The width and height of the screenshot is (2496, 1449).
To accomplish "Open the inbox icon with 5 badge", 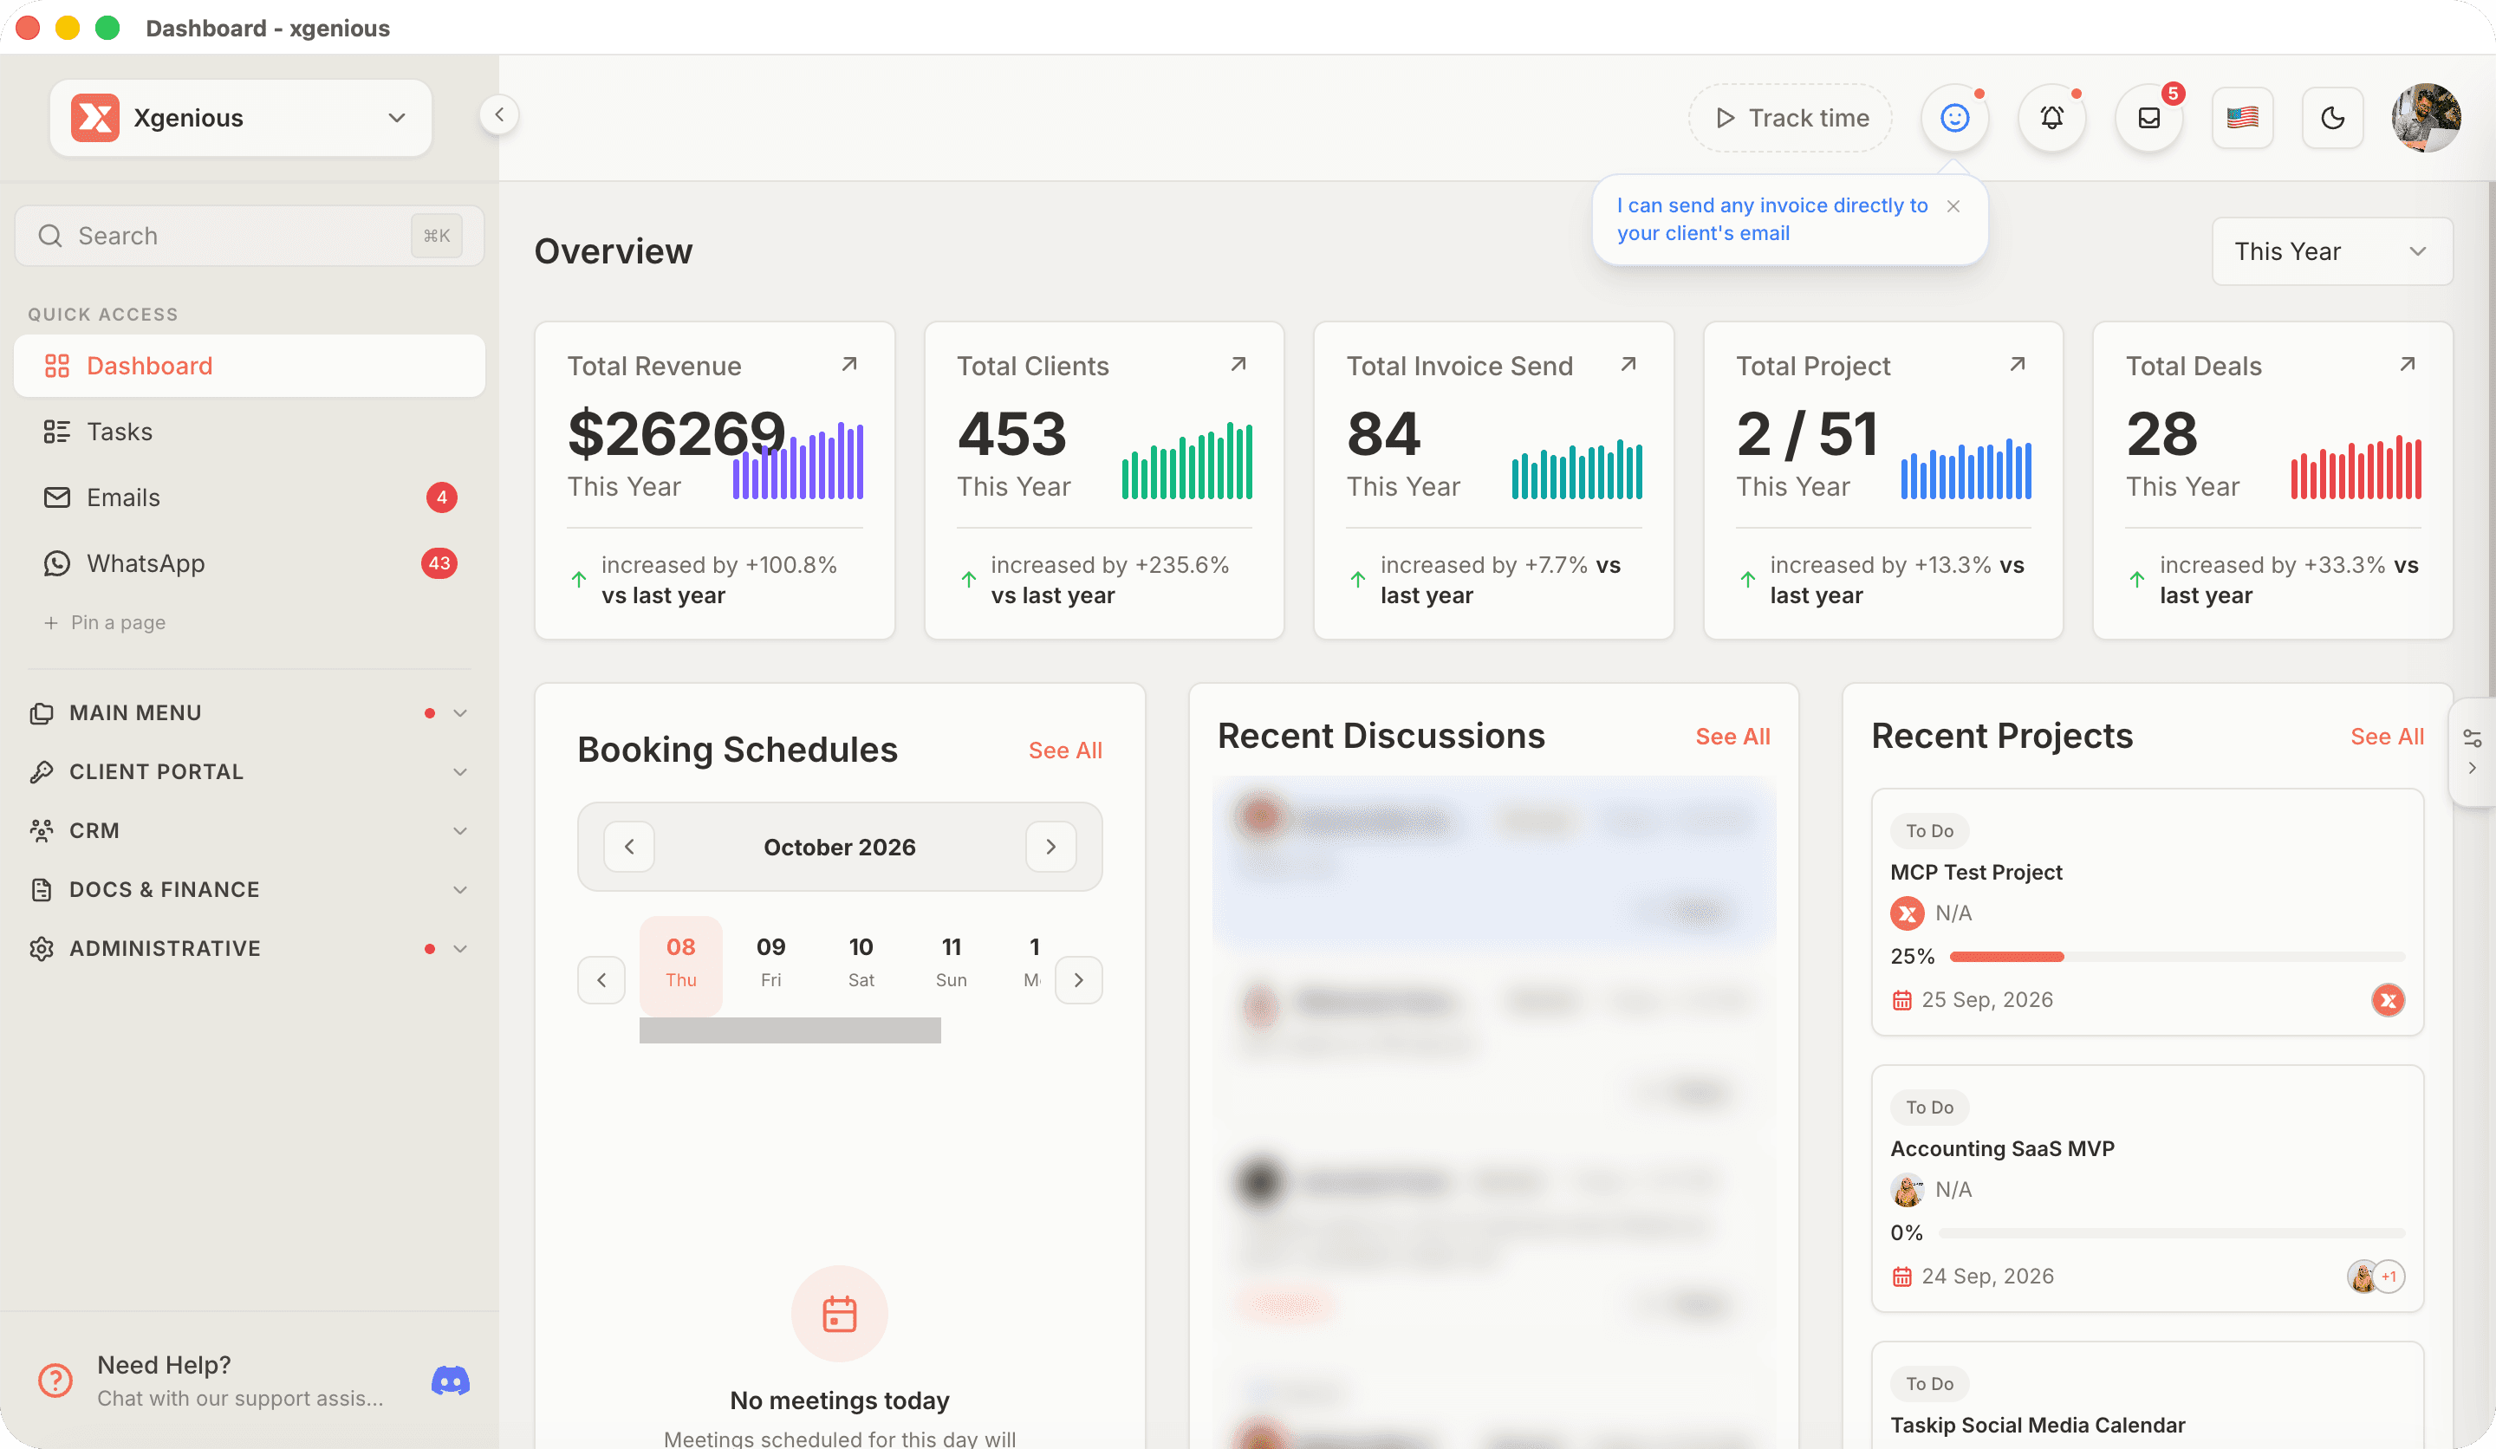I will (2148, 118).
